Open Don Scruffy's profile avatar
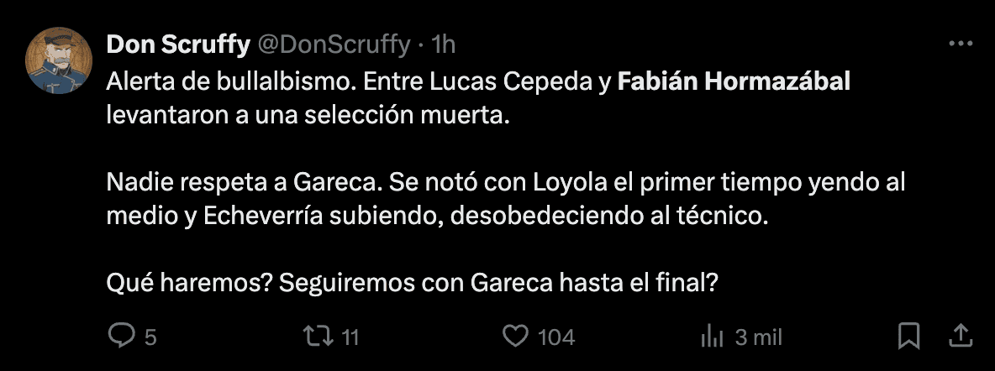 pos(59,60)
